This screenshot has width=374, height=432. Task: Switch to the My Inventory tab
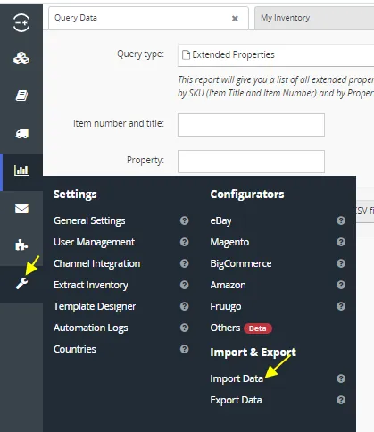click(286, 18)
